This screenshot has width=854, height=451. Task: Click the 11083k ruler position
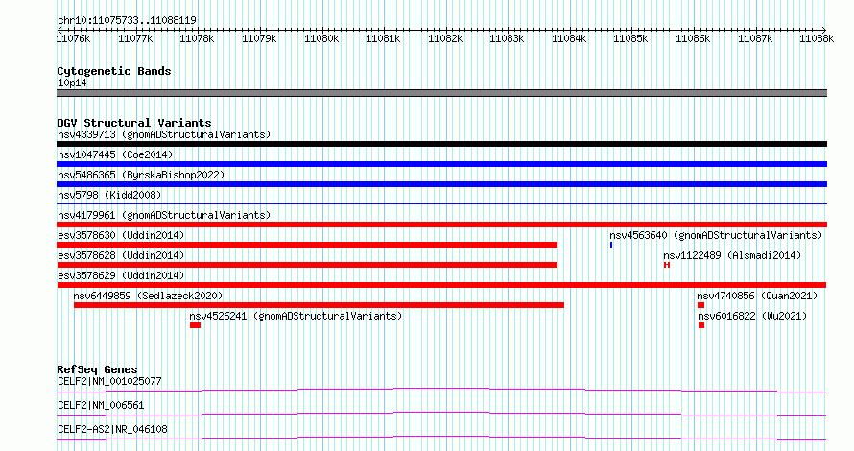(x=507, y=38)
